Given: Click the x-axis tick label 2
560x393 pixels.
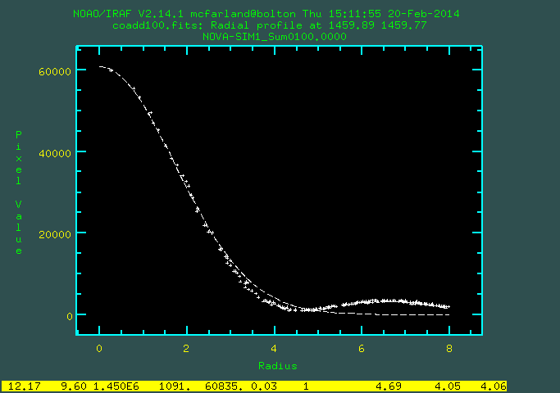Looking at the screenshot, I should tap(186, 348).
